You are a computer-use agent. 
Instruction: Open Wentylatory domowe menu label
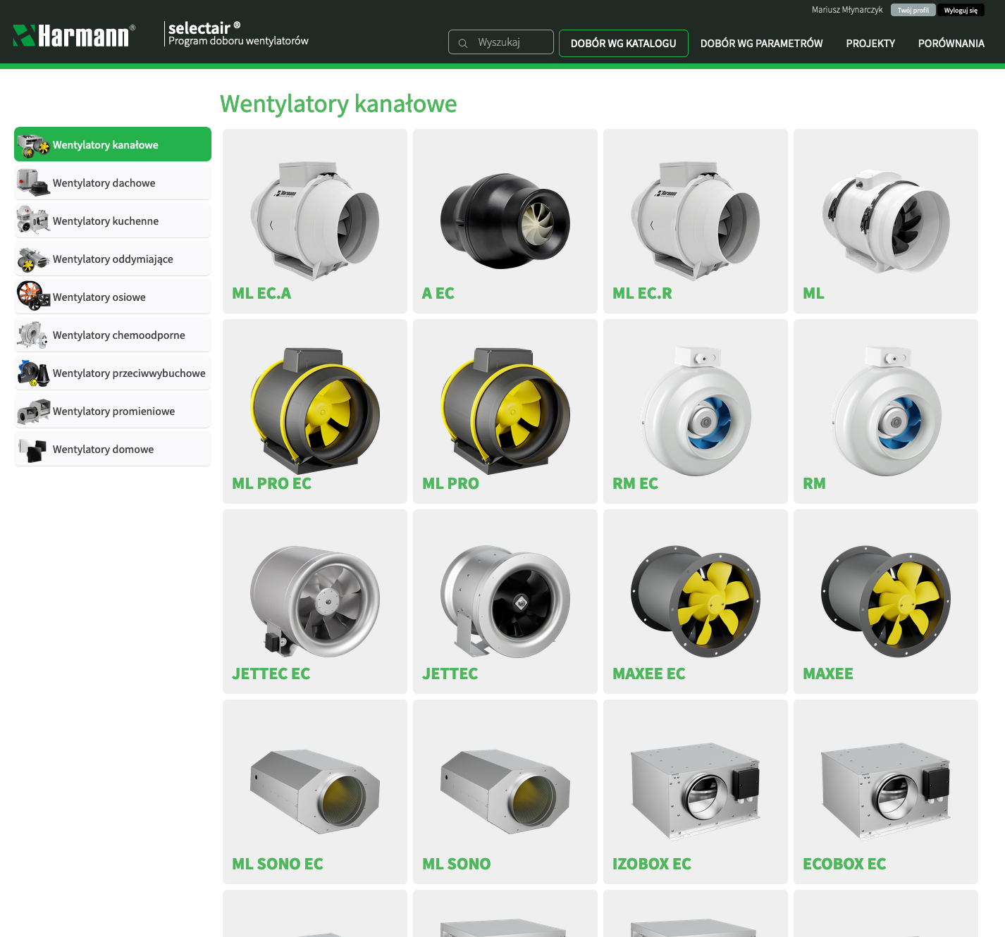(x=103, y=449)
